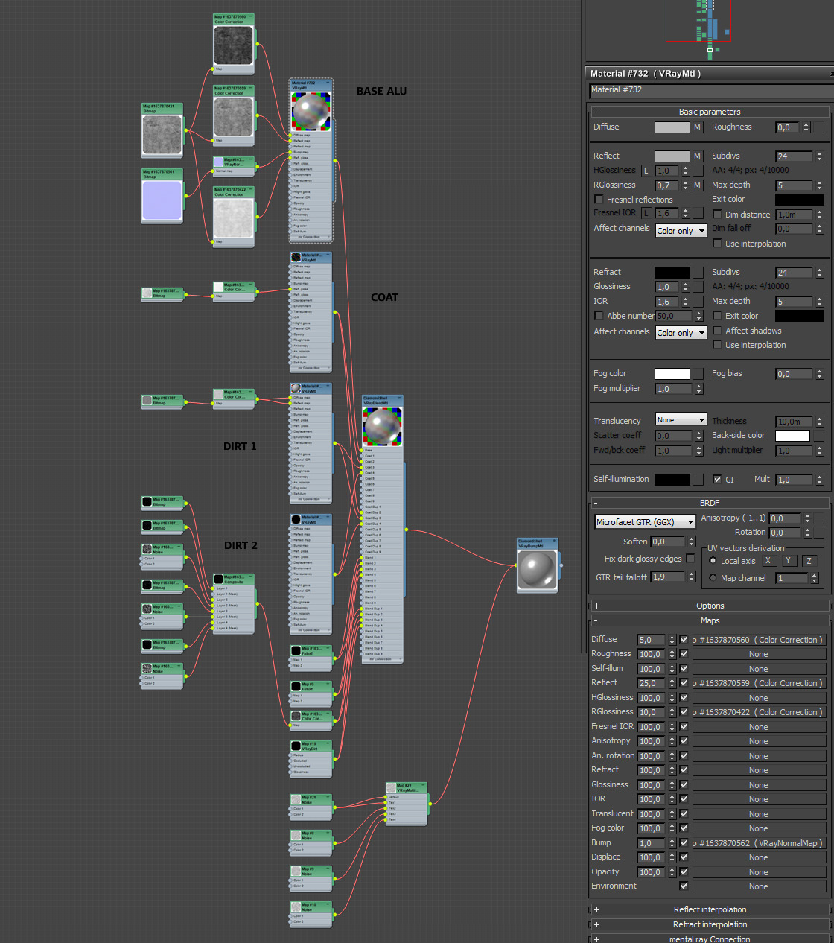The image size is (834, 943).
Task: Click the Fog color map slot button
Action: [x=698, y=374]
